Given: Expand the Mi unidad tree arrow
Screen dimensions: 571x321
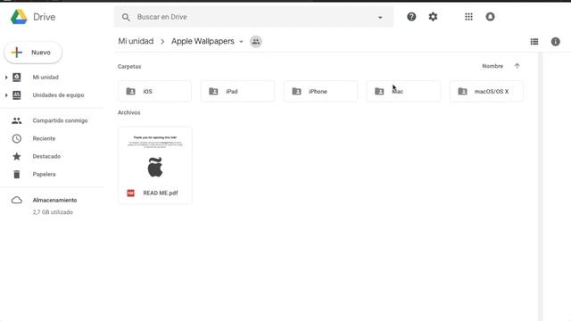Looking at the screenshot, I should point(6,78).
